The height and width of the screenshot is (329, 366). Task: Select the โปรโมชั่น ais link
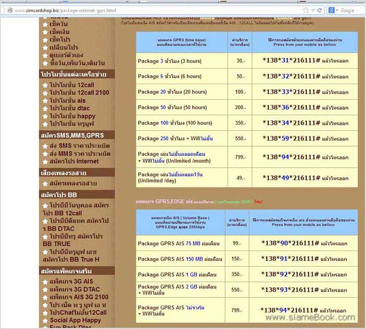(x=68, y=100)
